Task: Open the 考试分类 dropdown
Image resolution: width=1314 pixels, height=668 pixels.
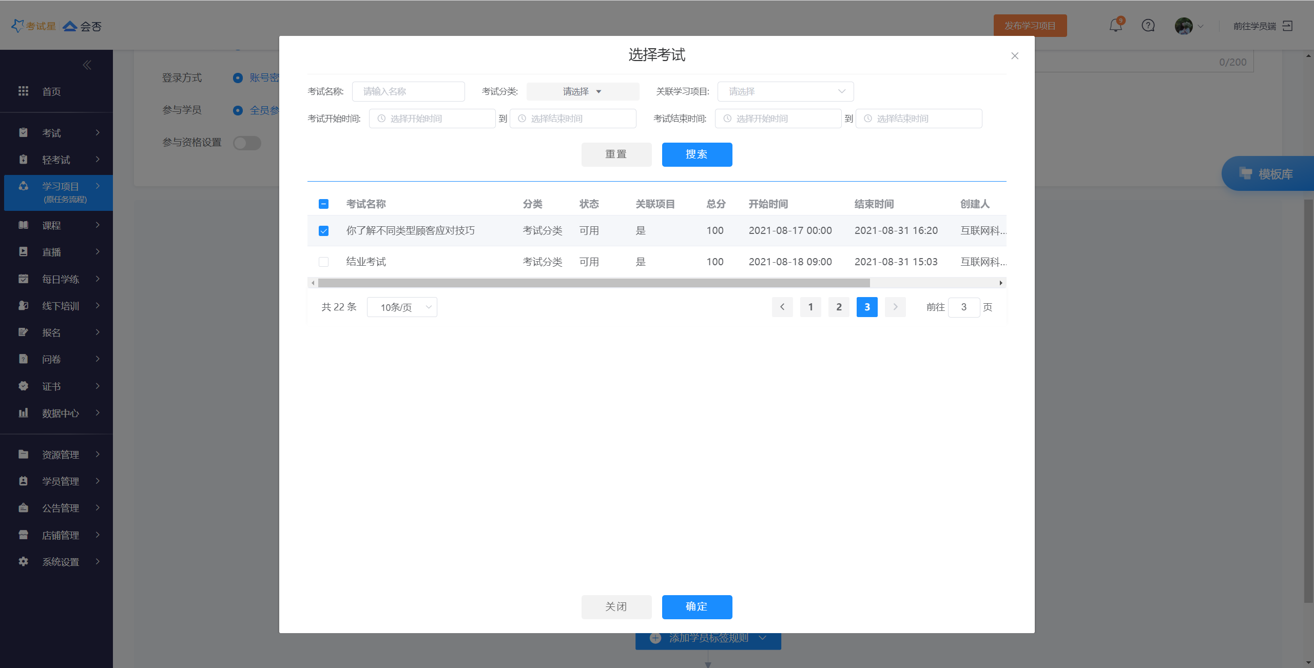Action: point(583,92)
